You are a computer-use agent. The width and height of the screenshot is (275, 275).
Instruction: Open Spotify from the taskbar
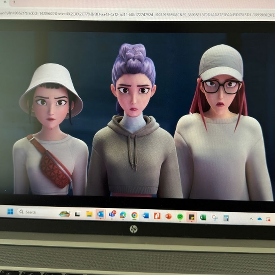point(180,216)
